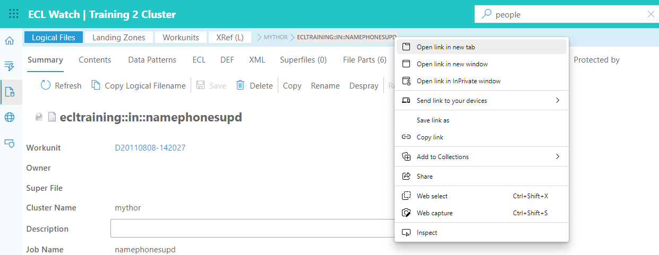Select the Files sidebar icon

click(x=10, y=92)
